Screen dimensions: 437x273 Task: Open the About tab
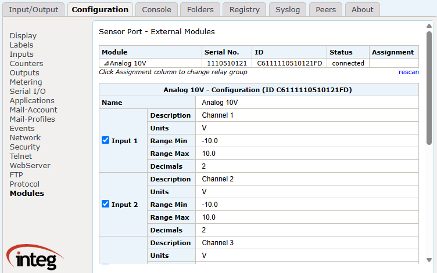pos(362,9)
